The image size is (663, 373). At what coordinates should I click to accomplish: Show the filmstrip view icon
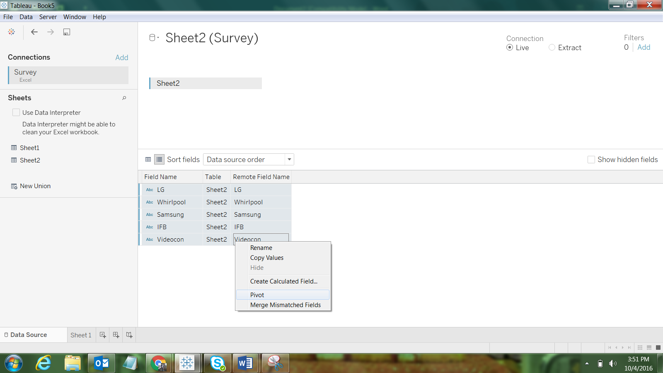(x=649, y=347)
